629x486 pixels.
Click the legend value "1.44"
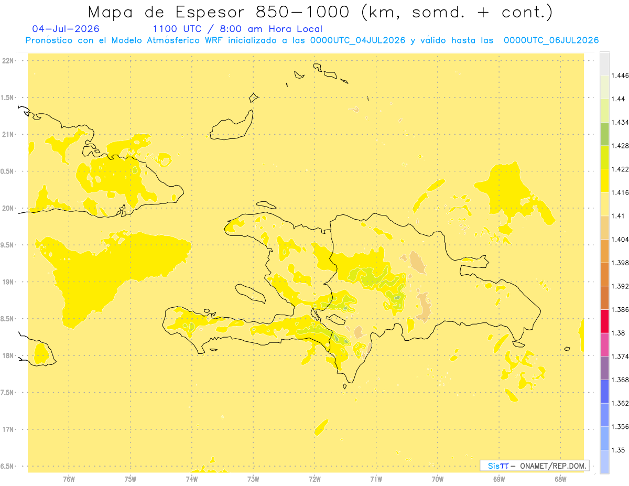pos(619,99)
